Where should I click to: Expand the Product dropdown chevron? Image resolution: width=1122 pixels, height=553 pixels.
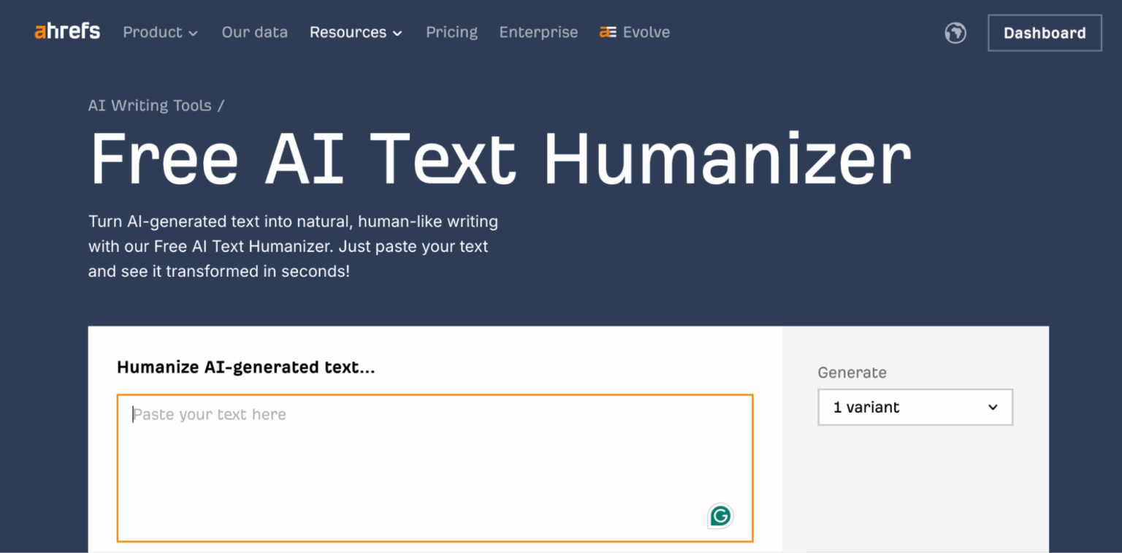(193, 33)
